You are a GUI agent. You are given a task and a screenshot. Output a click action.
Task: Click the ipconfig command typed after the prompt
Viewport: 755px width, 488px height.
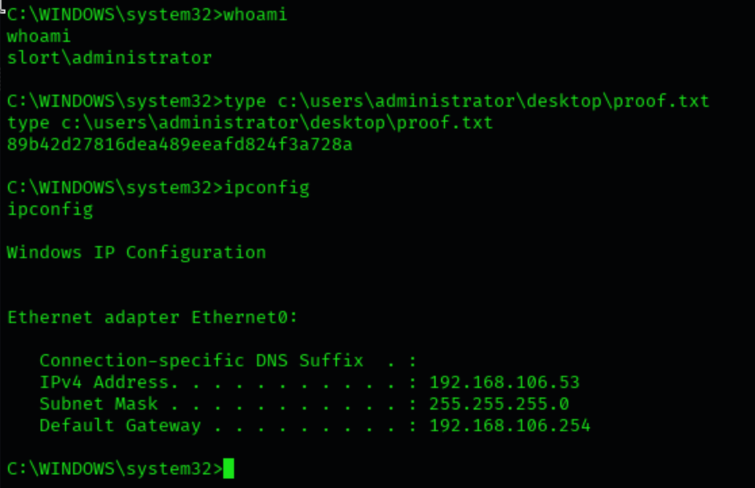tap(266, 188)
